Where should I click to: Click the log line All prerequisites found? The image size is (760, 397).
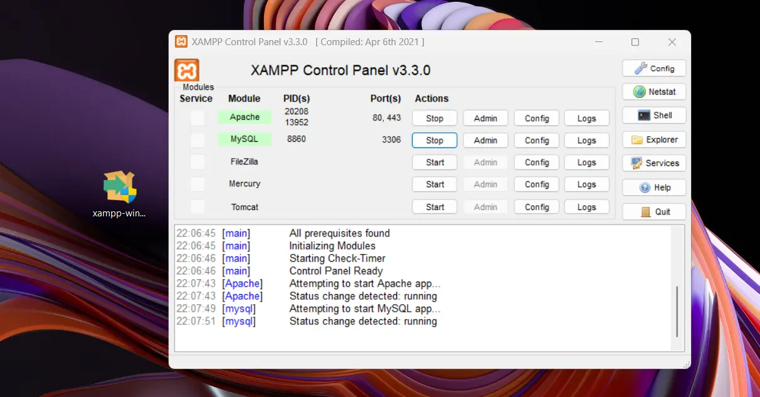339,233
